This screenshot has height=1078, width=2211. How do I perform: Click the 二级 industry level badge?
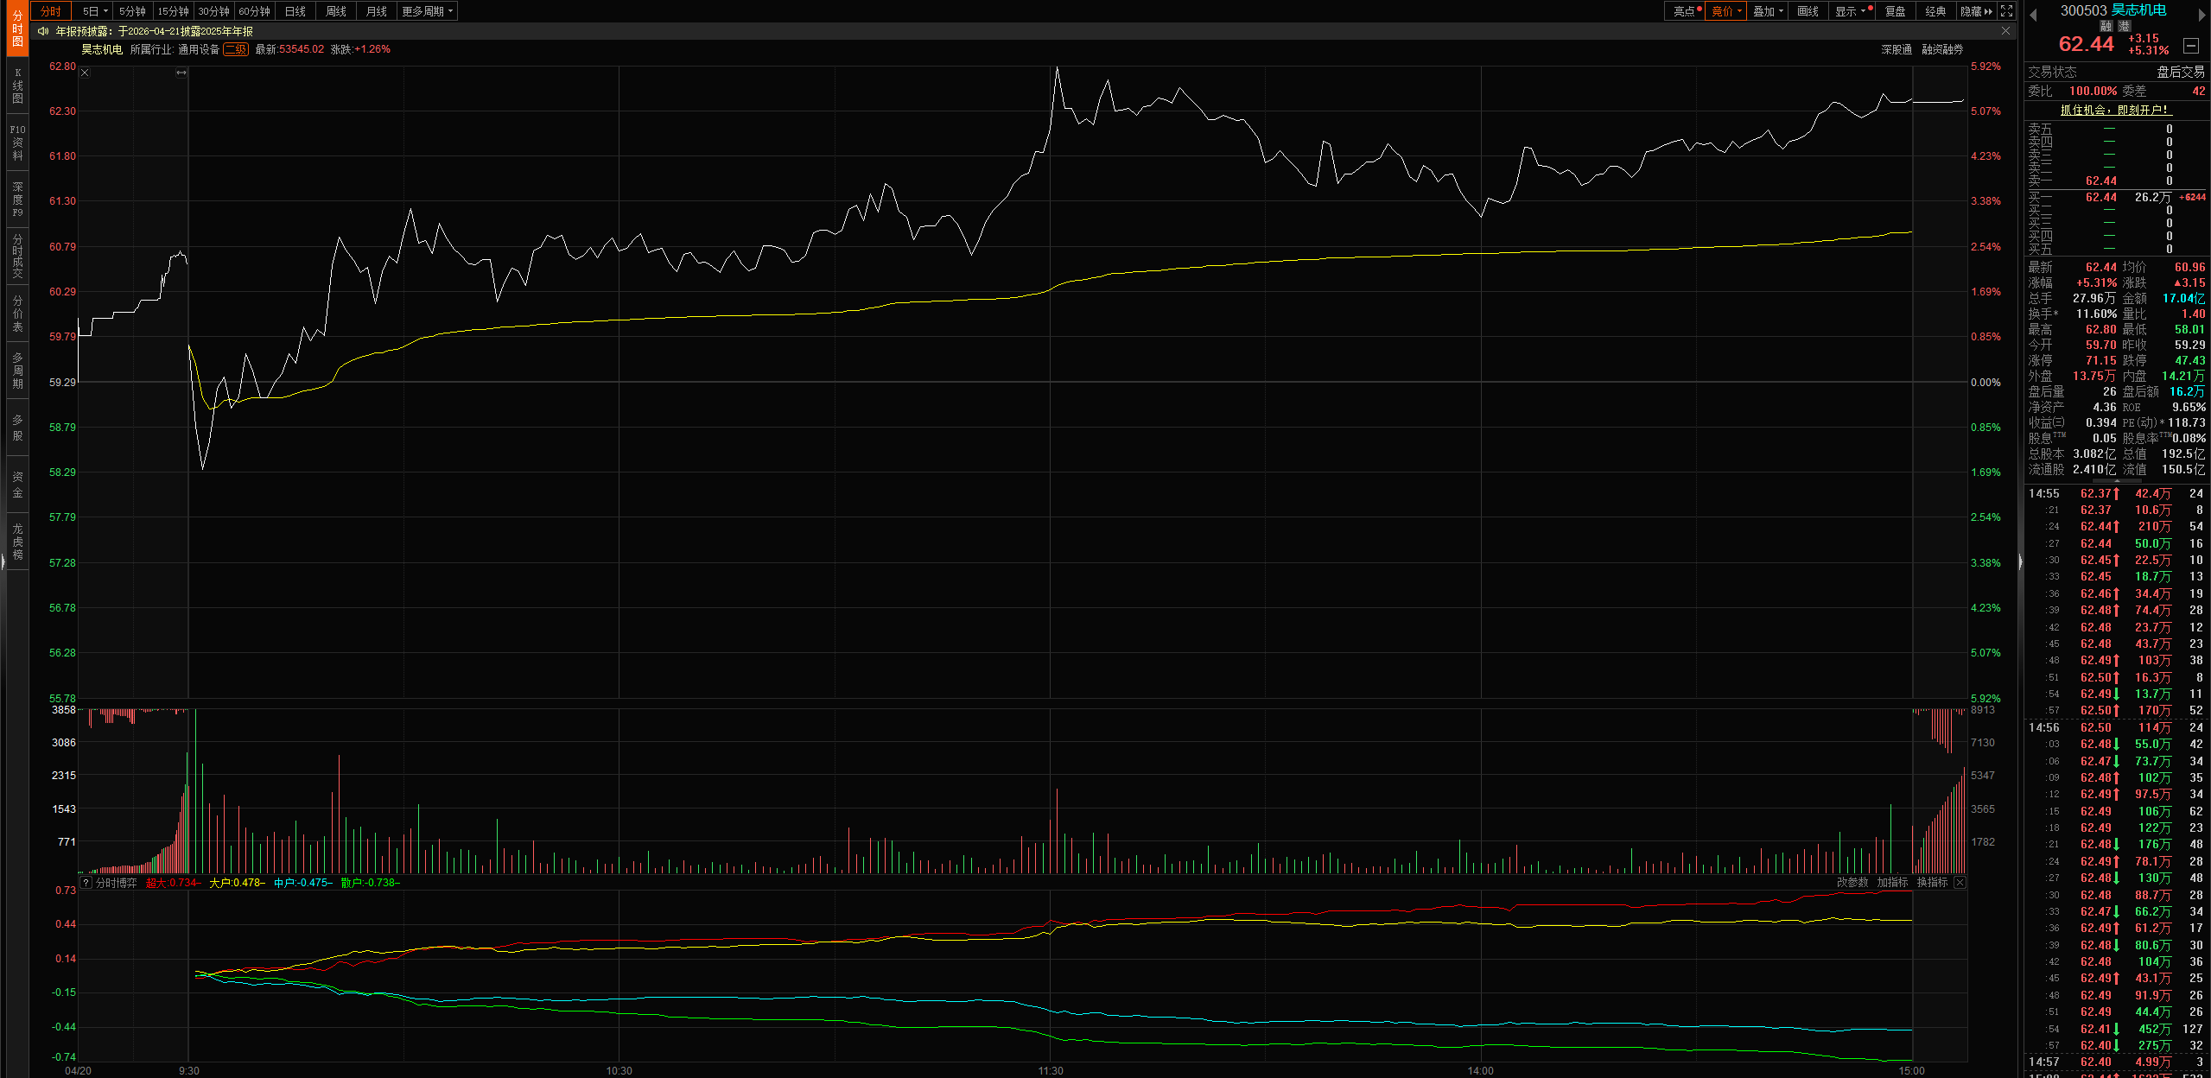(236, 49)
